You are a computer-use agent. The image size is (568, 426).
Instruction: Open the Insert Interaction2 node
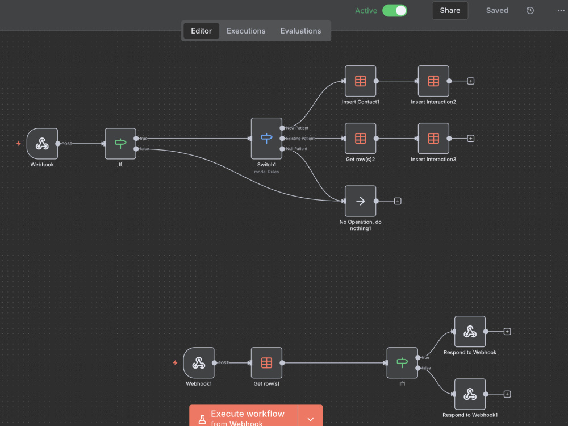(x=433, y=81)
